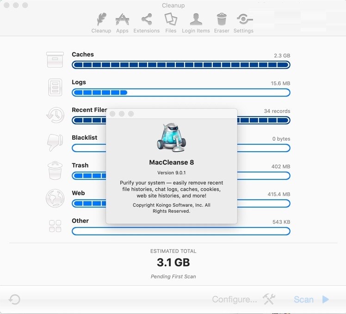Image resolution: width=346 pixels, height=314 pixels.
Task: Click the MacCleanse 8 title text
Action: click(x=172, y=162)
